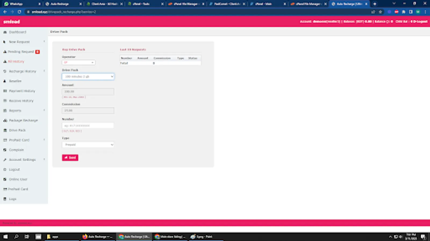Open the Reseller sidebar item

(15, 81)
